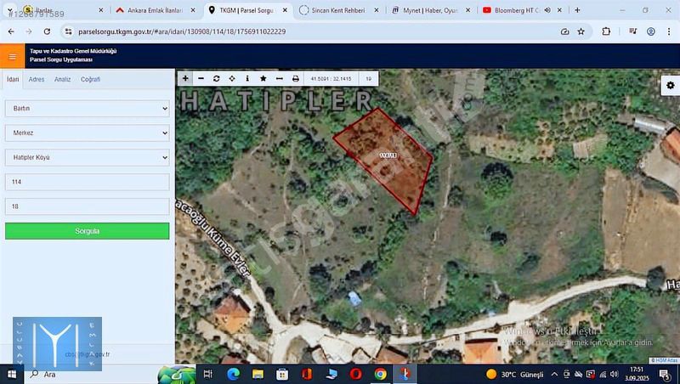The width and height of the screenshot is (680, 384).
Task: Expand the Bartın province dropdown
Action: pyautogui.click(x=87, y=109)
